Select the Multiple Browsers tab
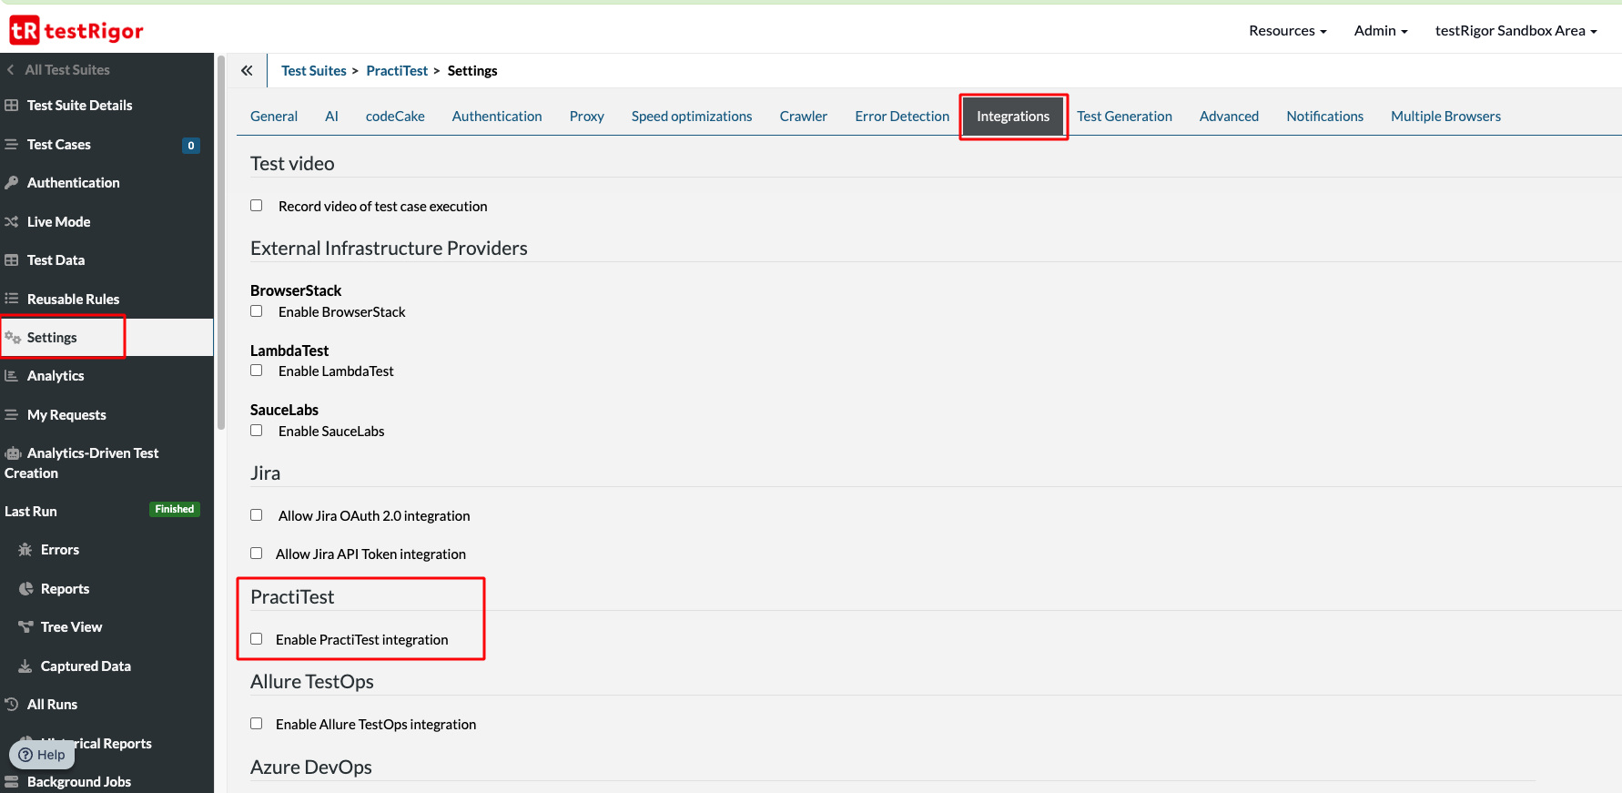Viewport: 1622px width, 793px height. (x=1446, y=117)
